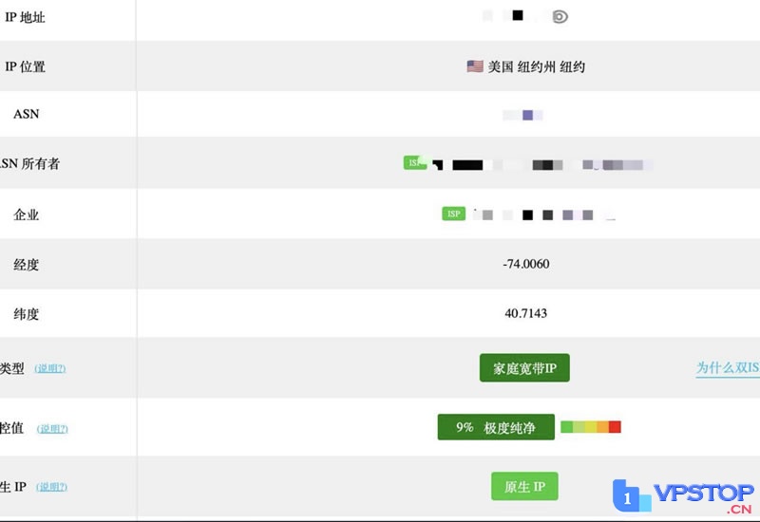Click the ISP badge in the 企业 row
This screenshot has width=760, height=522.
coord(454,214)
